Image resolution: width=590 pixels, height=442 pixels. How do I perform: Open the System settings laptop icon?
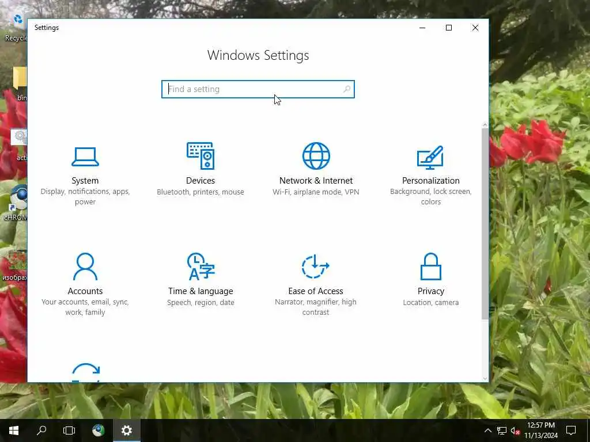pos(85,157)
